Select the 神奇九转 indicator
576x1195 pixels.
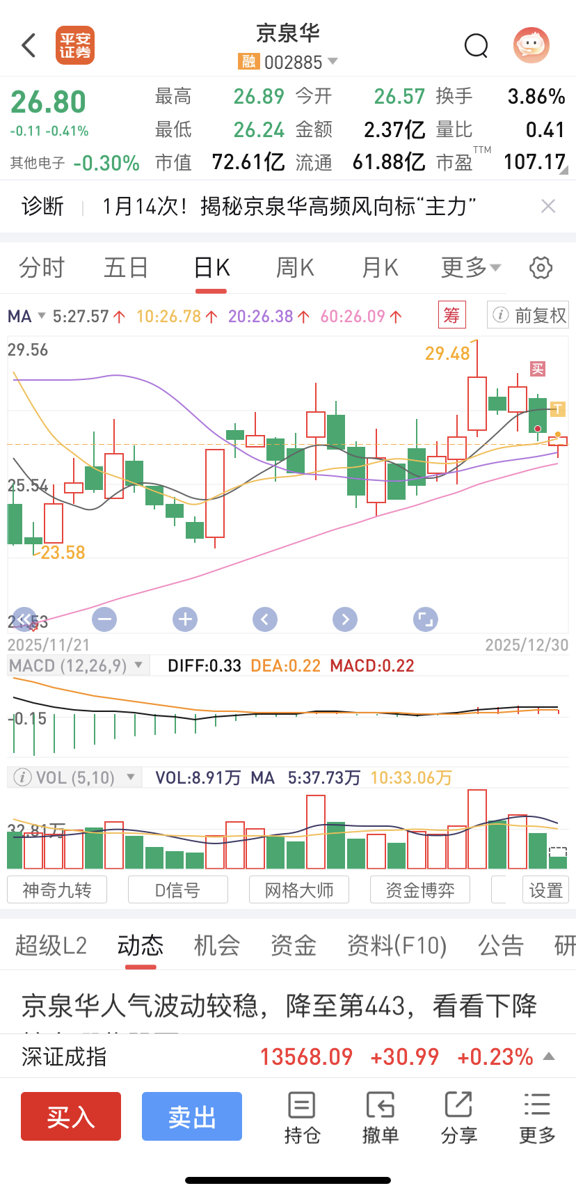57,890
